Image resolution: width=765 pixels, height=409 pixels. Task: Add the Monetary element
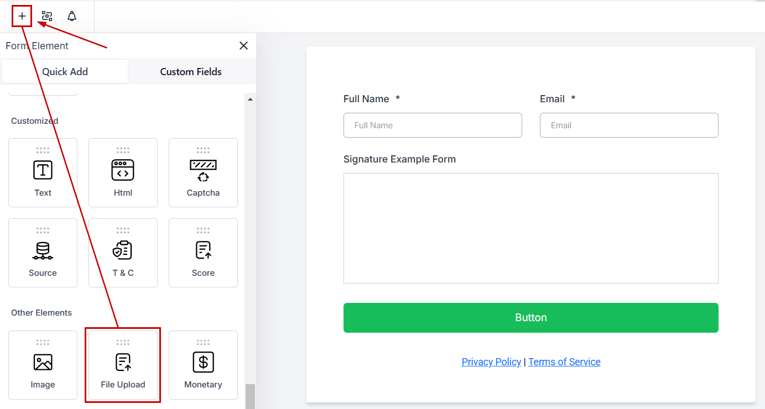click(203, 365)
